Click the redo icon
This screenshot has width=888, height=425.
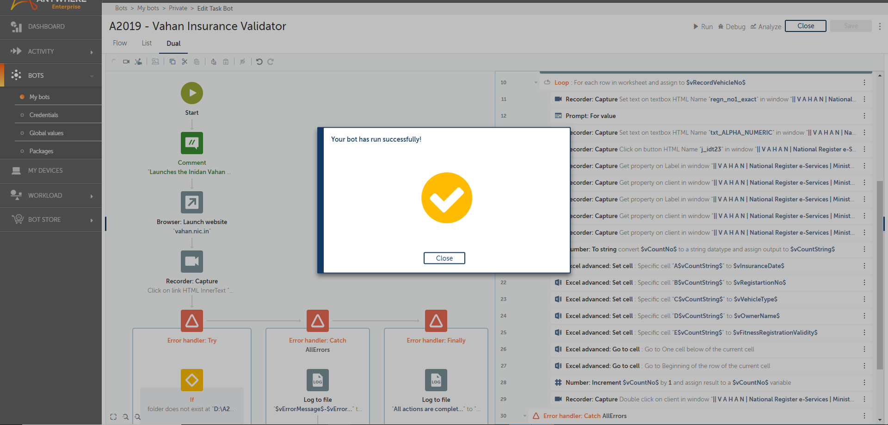point(271,62)
